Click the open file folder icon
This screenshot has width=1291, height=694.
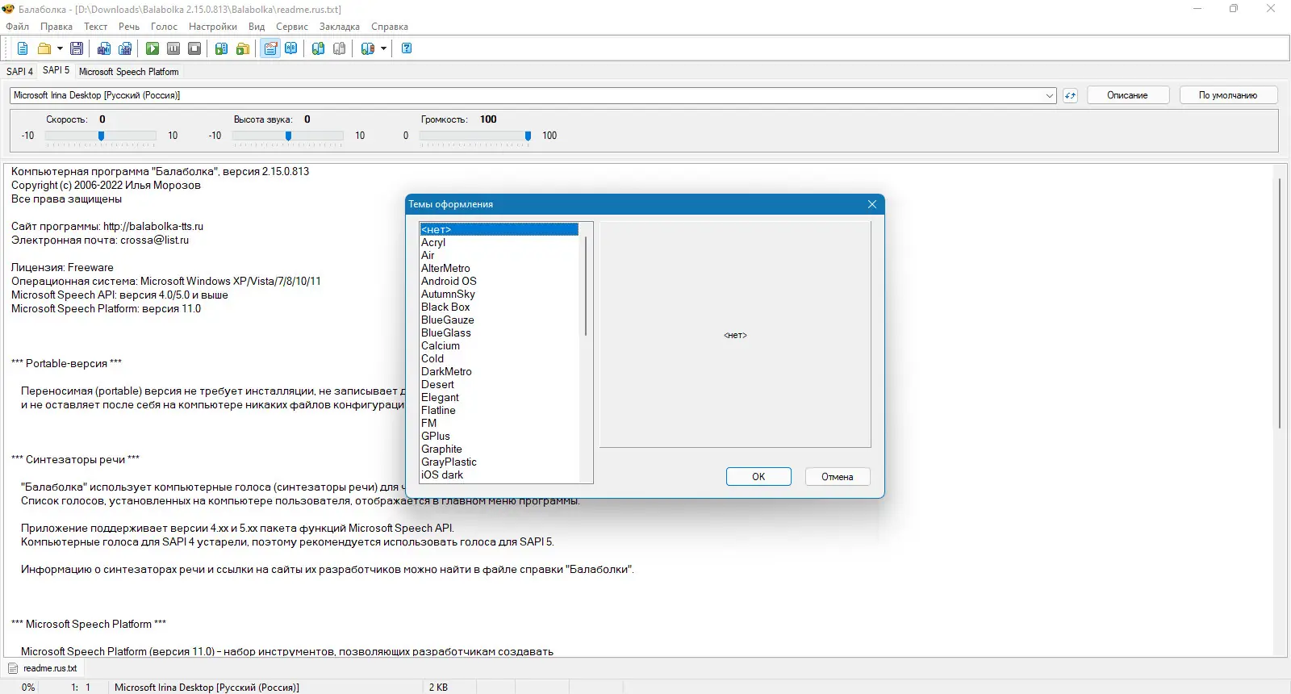click(44, 48)
